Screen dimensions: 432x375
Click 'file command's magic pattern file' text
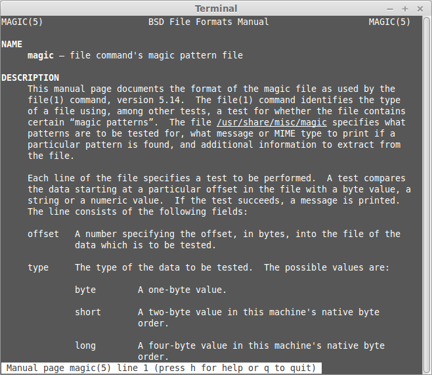click(x=156, y=55)
